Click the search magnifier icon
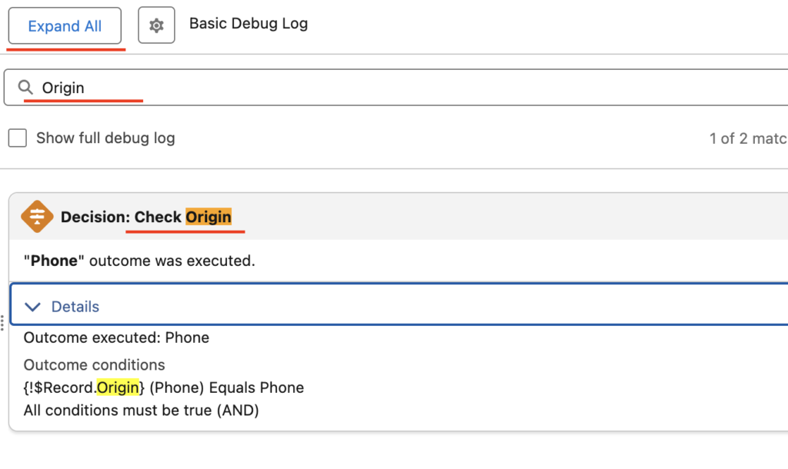 coord(25,88)
